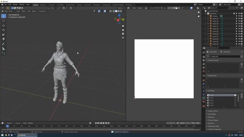Open the Render menu
Screen dimensions: 244x137
click(x=15, y=5)
